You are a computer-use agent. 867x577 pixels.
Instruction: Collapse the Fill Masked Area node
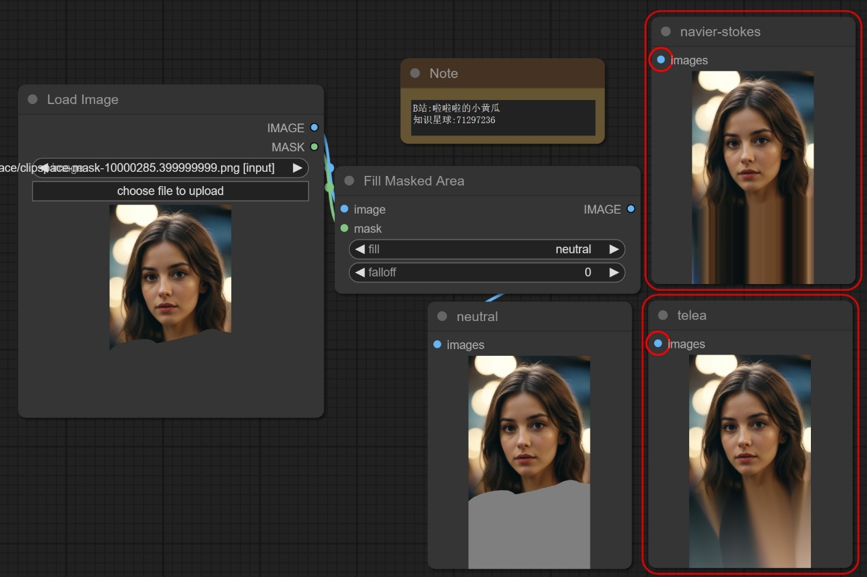tap(350, 181)
